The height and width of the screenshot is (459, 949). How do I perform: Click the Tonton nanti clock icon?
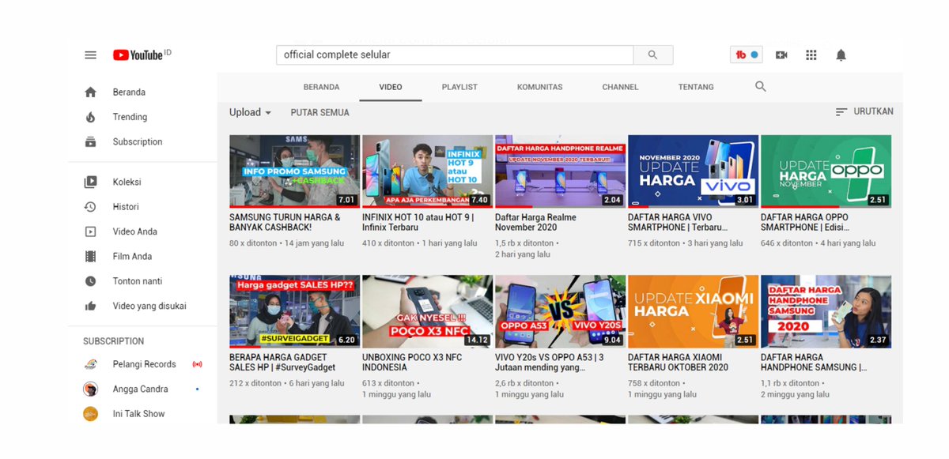[x=90, y=281]
